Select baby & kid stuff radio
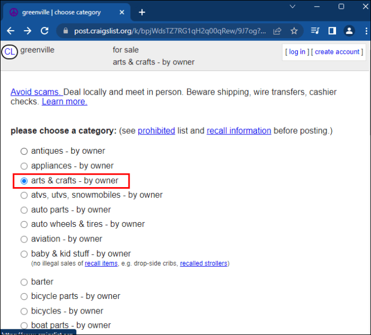The height and width of the screenshot is (335, 371). 24,254
